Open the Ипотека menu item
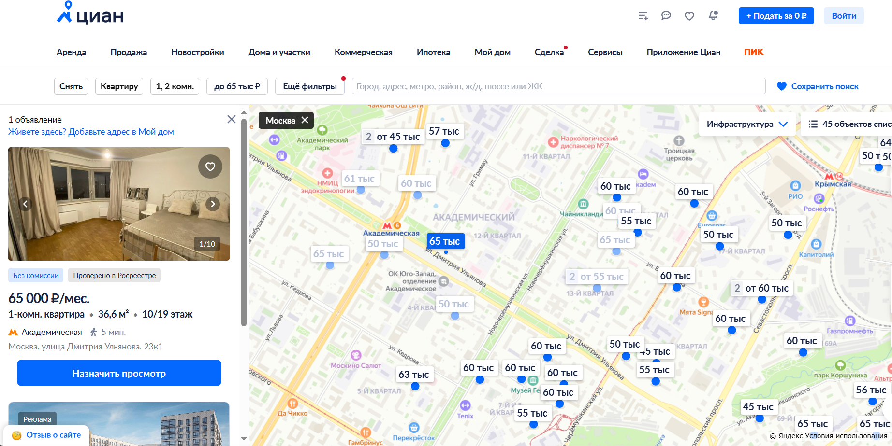Screen dimensions: 892x446 click(434, 52)
